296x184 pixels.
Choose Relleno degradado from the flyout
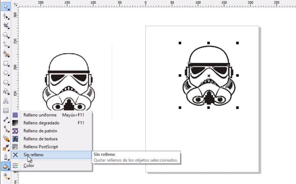click(x=52, y=123)
